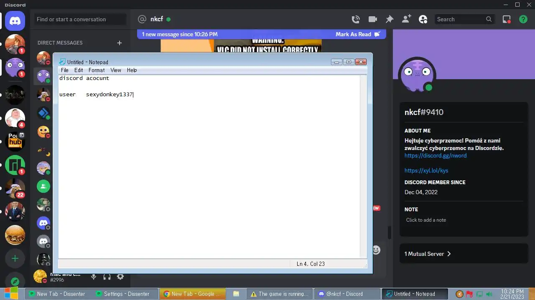
Task: Click magnifier icon in Discord search box
Action: pyautogui.click(x=489, y=19)
